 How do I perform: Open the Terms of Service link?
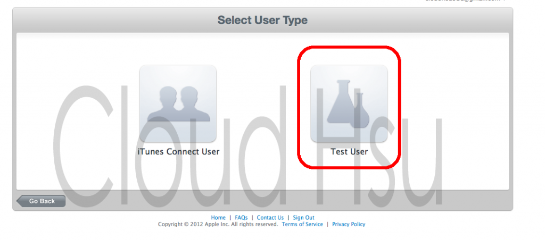tap(302, 225)
